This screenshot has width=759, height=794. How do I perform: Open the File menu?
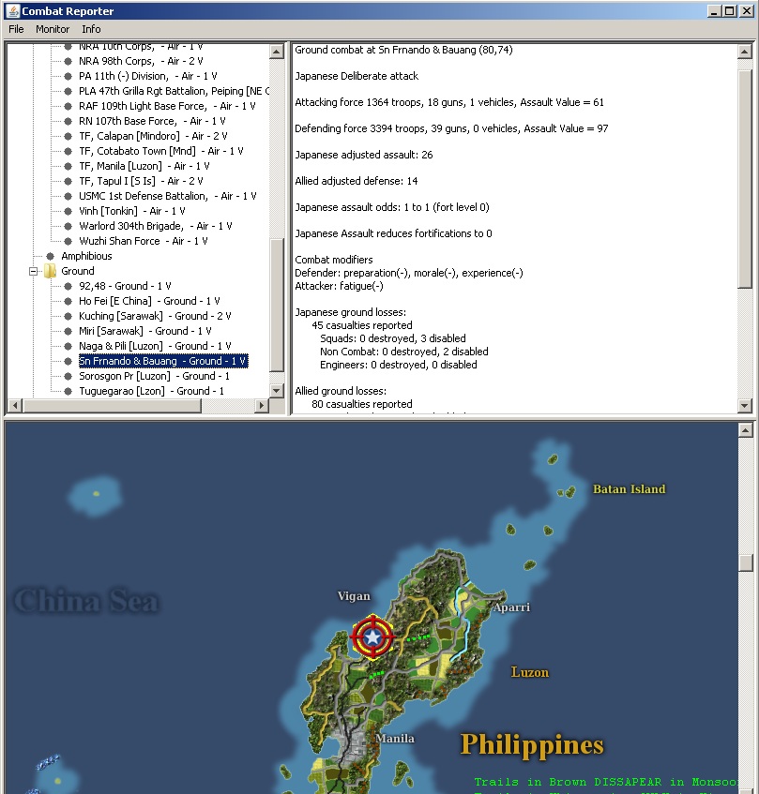click(x=16, y=29)
